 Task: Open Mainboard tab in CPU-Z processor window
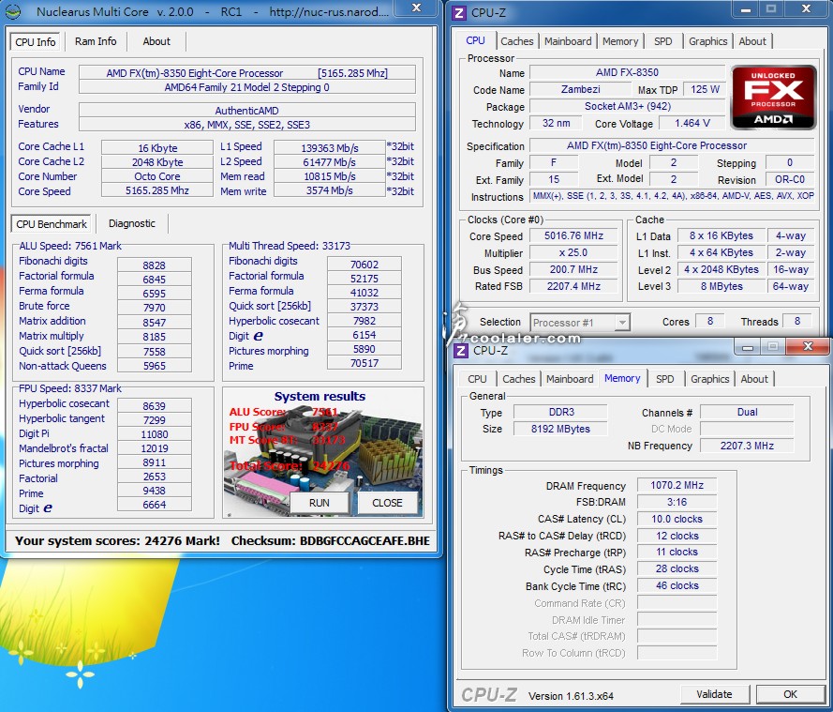[x=568, y=41]
